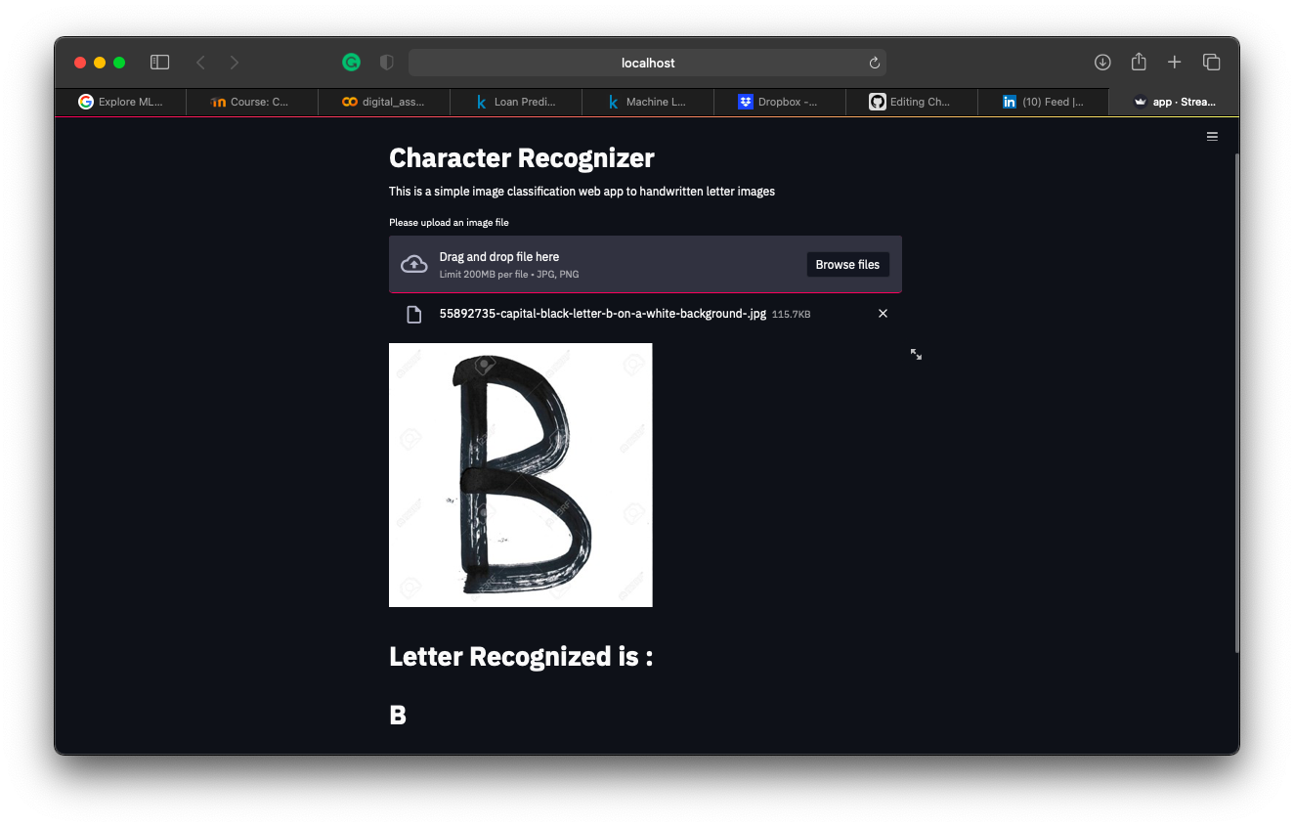Expand the letter B image to fullscreen
The image size is (1294, 827).
point(916,354)
